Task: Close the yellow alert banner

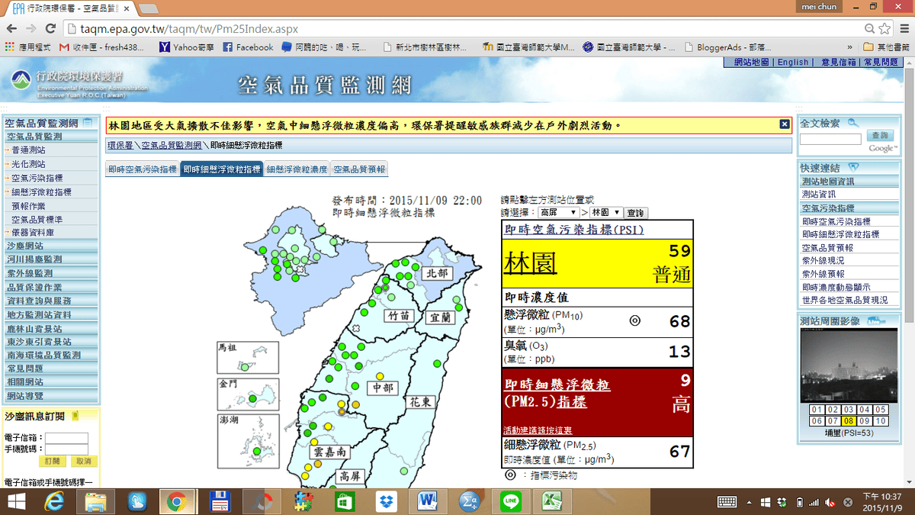Action: 784,124
